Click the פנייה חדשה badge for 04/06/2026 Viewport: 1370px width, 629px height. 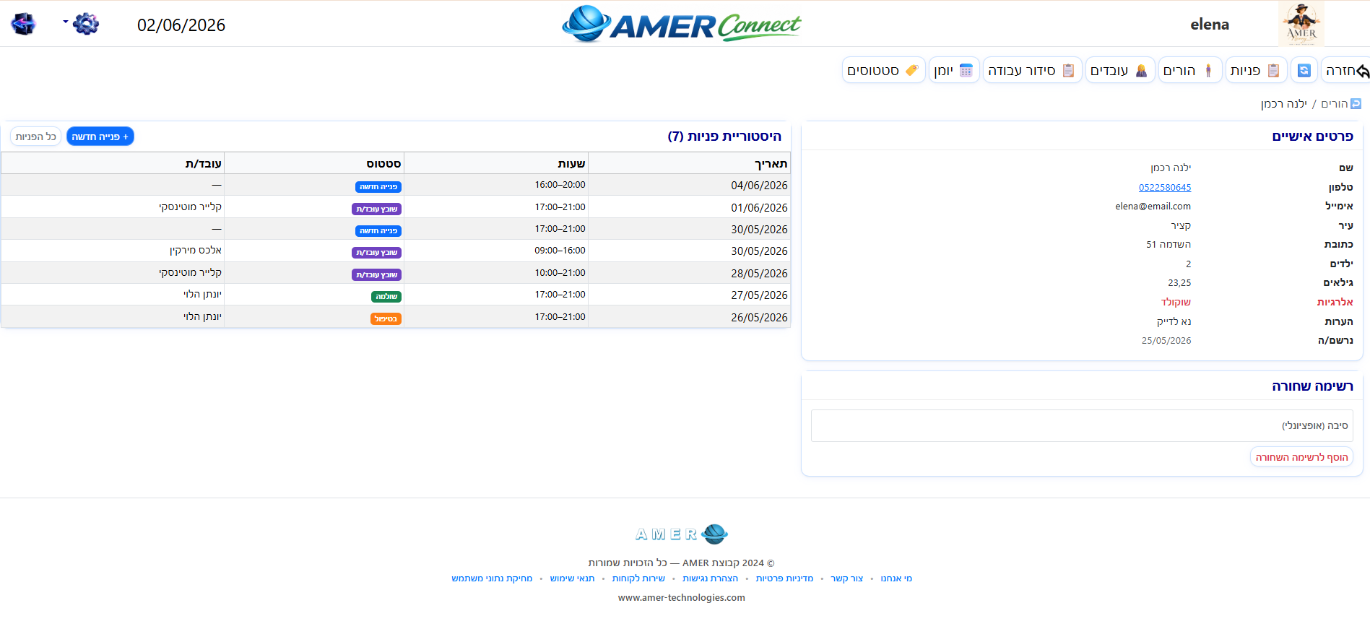point(378,187)
